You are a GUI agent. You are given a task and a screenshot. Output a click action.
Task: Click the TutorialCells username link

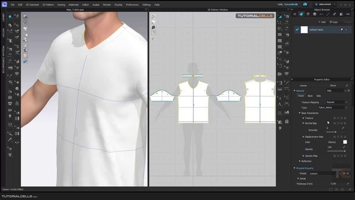click(291, 4)
